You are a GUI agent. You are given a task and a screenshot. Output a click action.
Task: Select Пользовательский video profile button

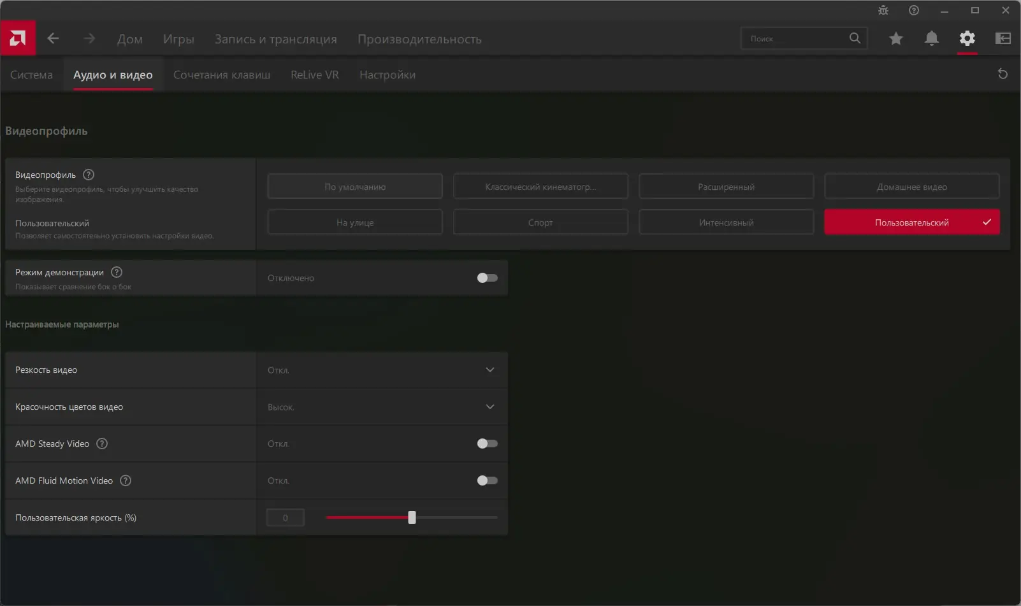point(912,222)
